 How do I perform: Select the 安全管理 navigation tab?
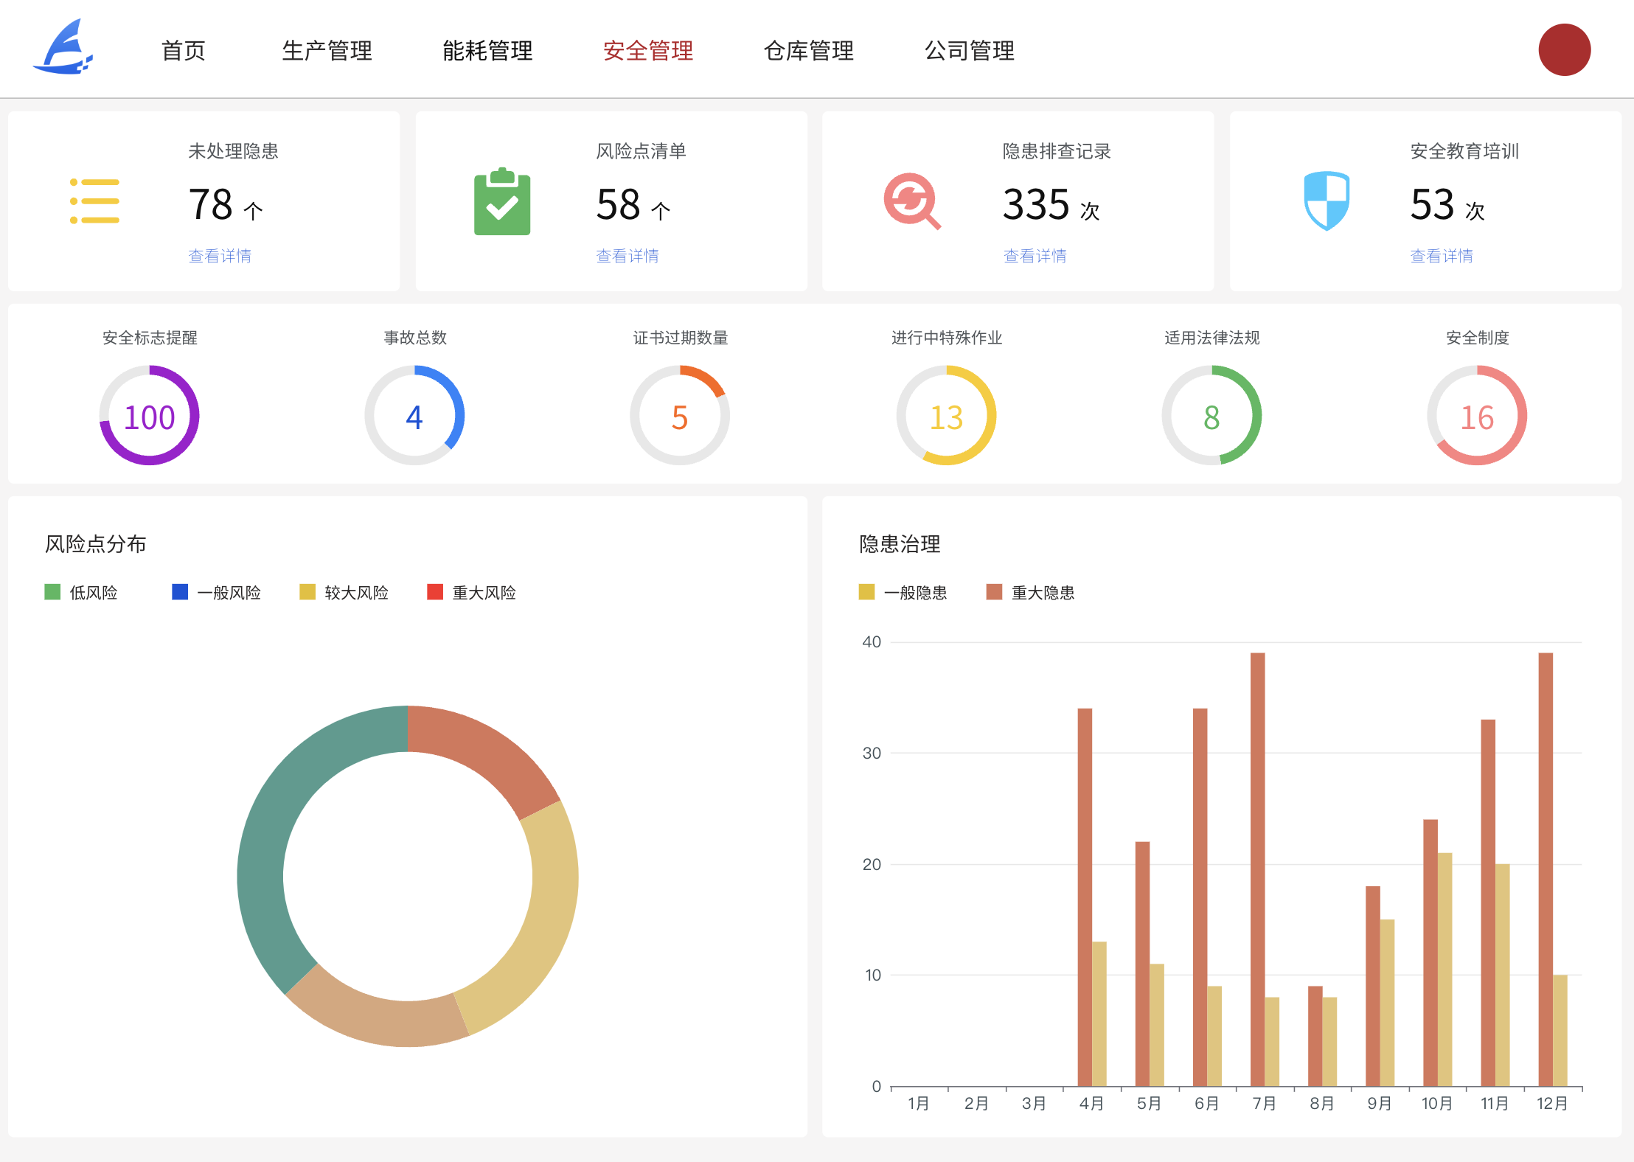click(x=648, y=50)
